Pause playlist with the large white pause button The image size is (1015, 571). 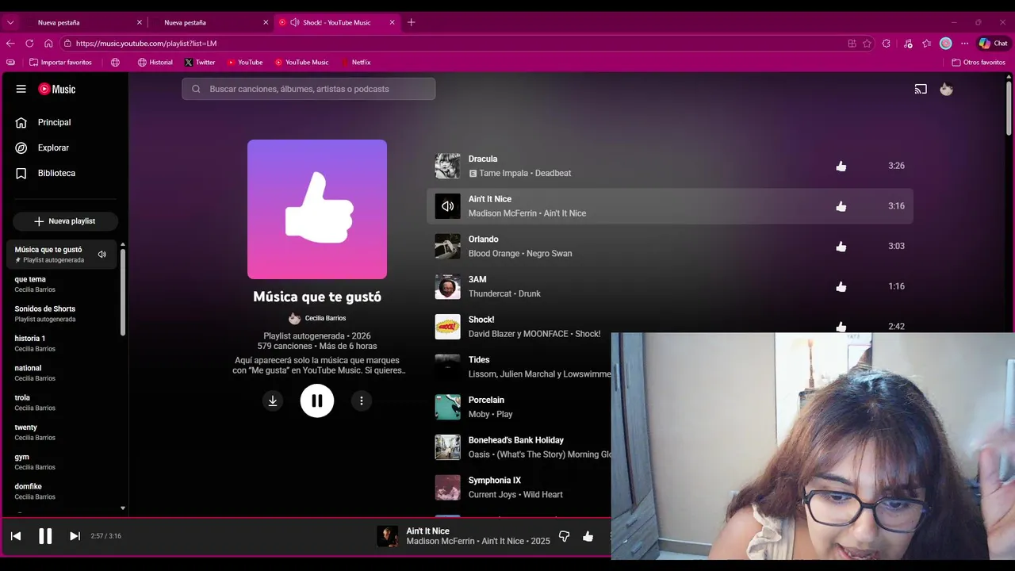point(317,400)
